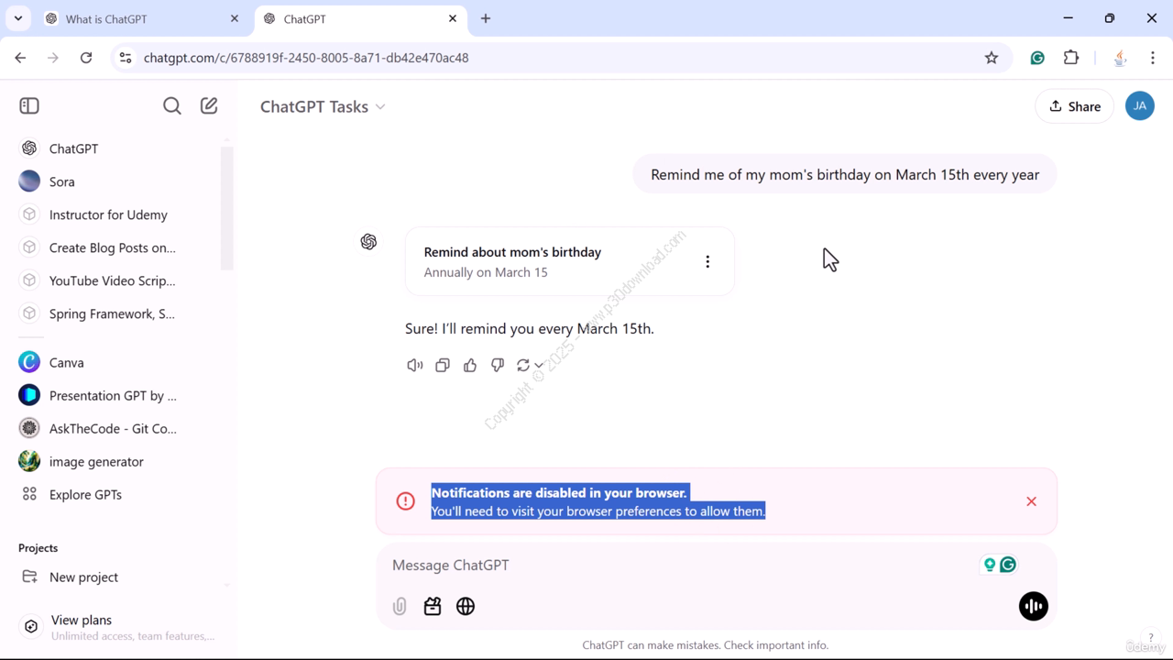Expand the regenerate response model switcher

[530, 365]
